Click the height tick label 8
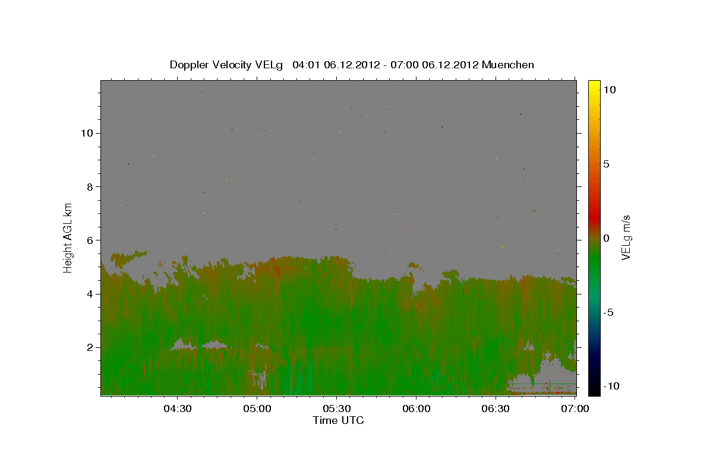 tap(89, 186)
